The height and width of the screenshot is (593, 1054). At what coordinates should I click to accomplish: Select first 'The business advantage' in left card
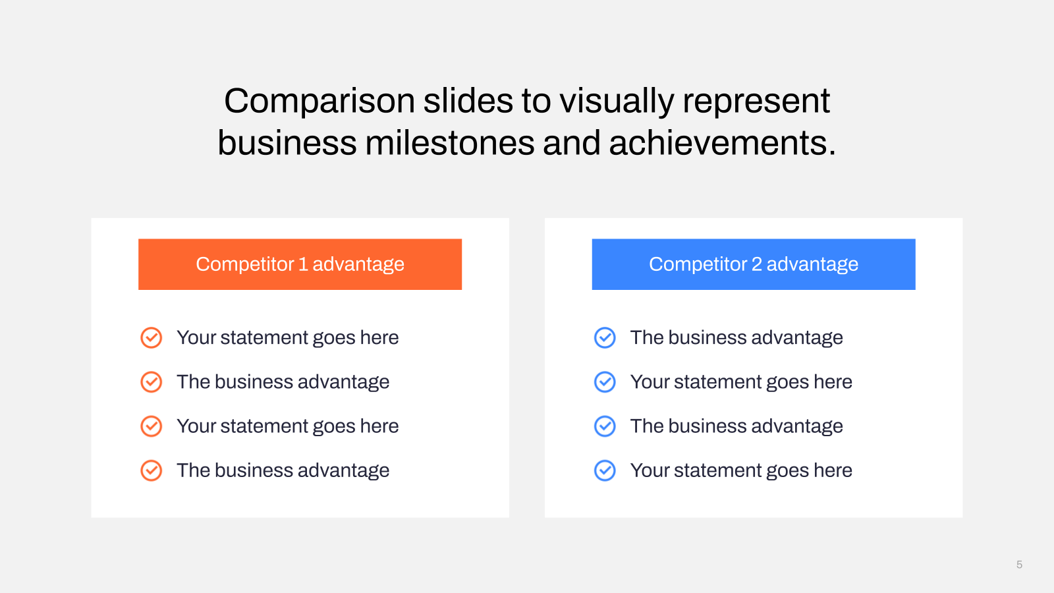click(x=283, y=382)
